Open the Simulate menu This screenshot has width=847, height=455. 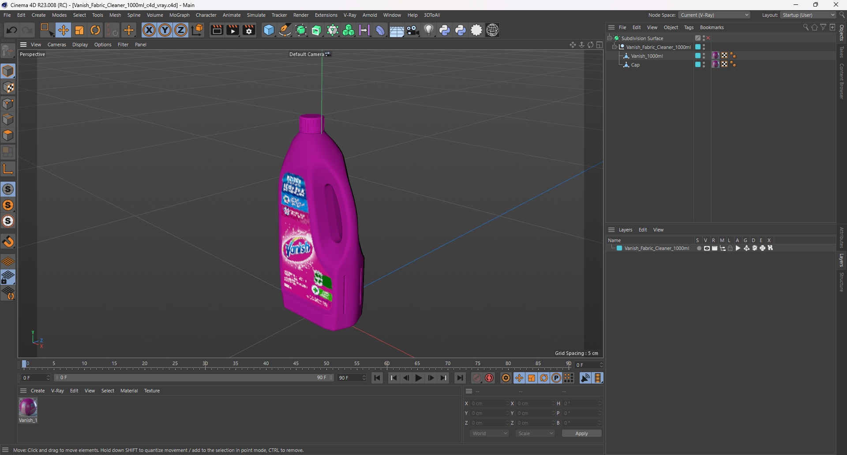click(x=256, y=15)
